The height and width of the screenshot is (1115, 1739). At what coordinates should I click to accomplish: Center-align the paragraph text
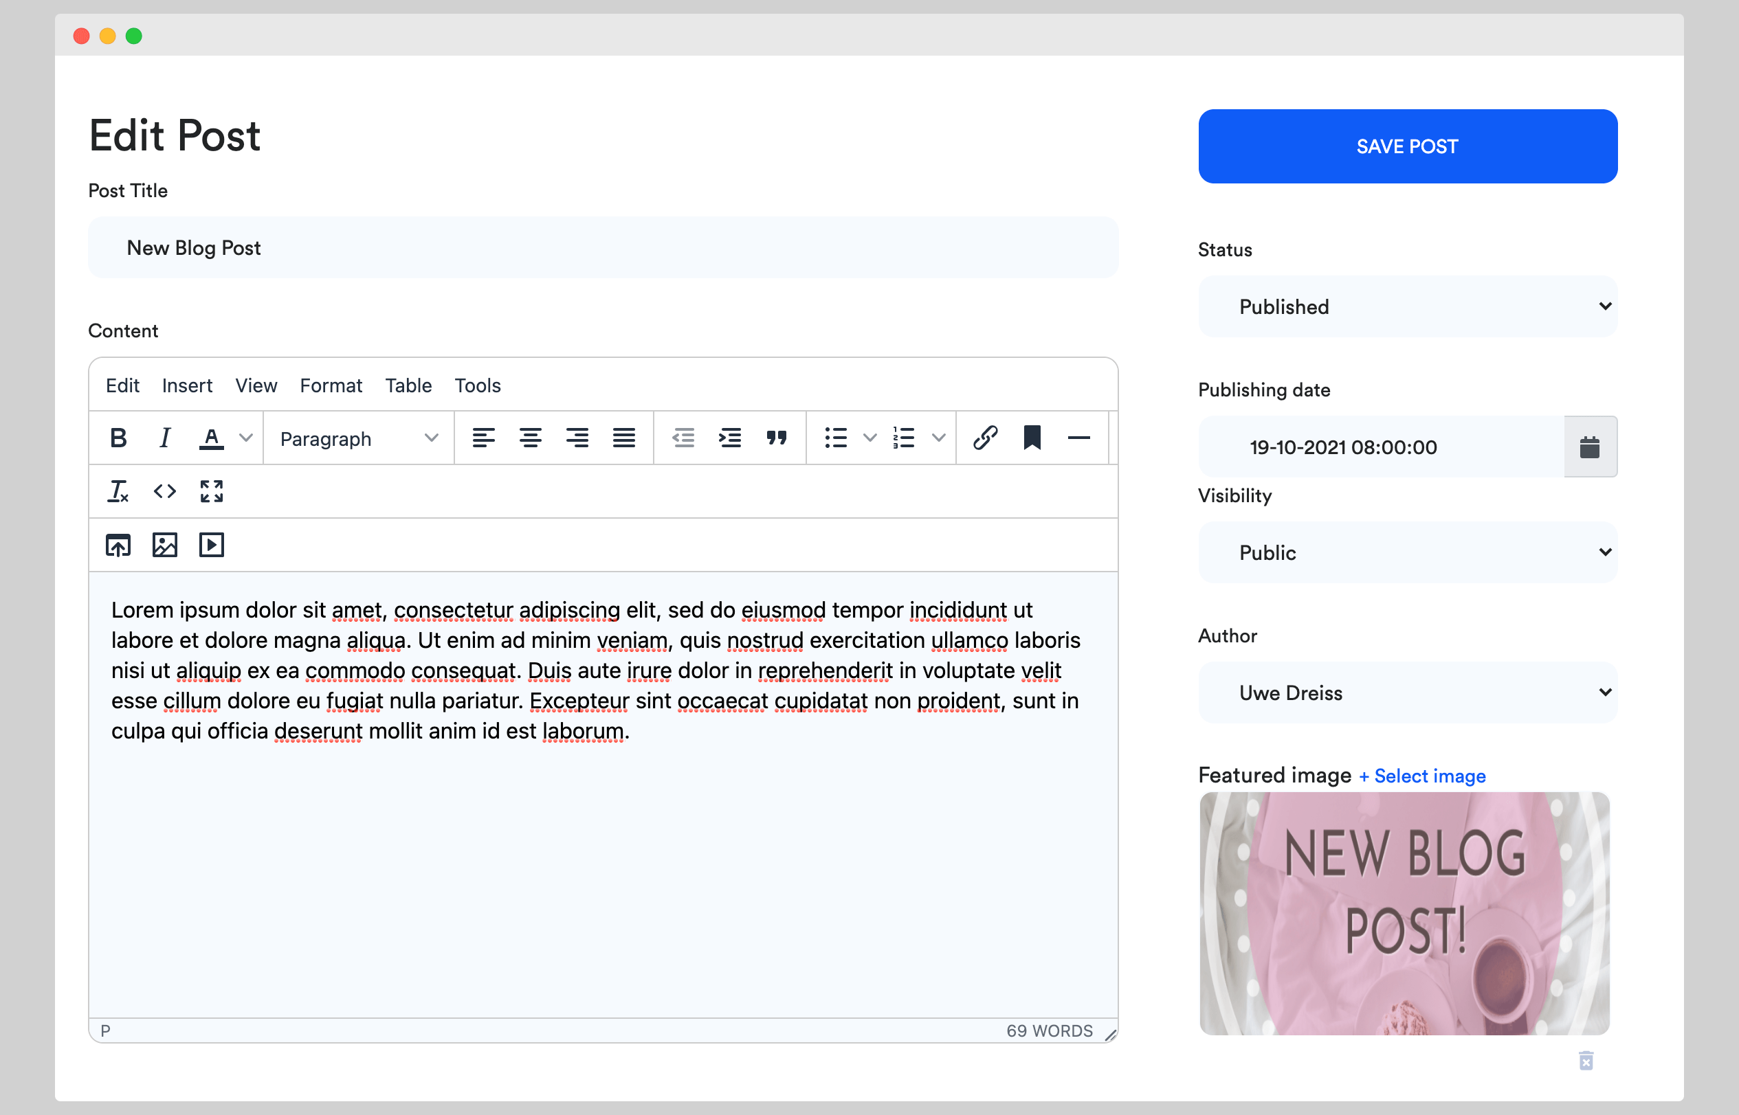tap(530, 438)
